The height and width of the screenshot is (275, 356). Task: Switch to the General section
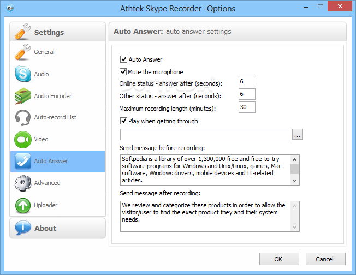point(44,52)
